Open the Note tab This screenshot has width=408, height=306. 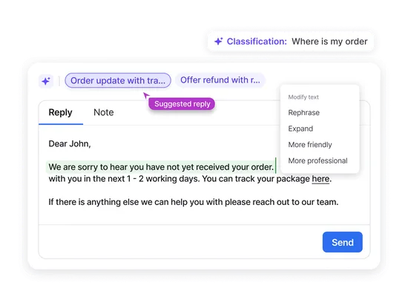pyautogui.click(x=104, y=112)
